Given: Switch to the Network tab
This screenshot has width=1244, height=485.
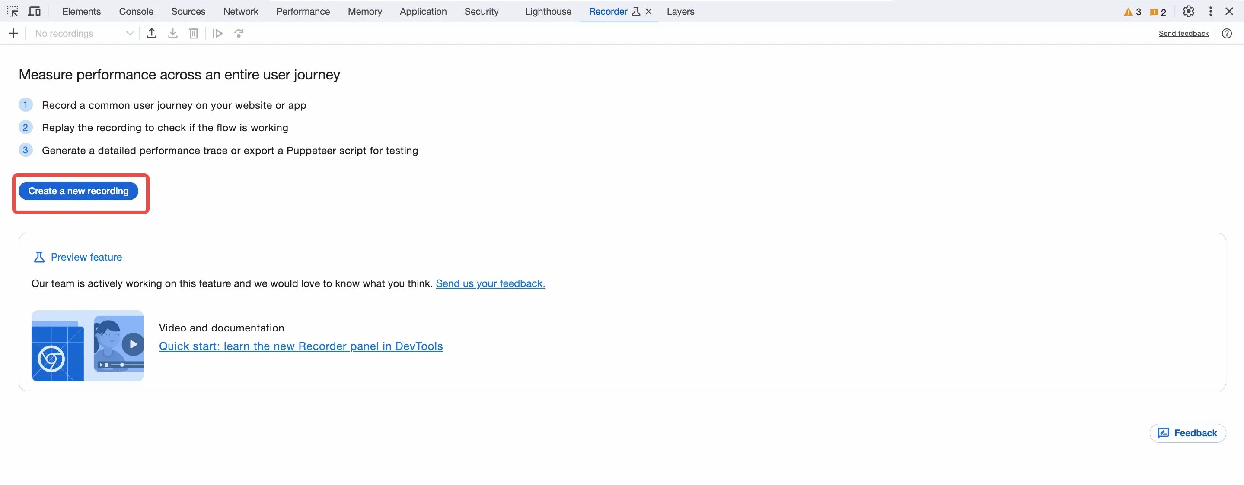Looking at the screenshot, I should click(x=240, y=11).
